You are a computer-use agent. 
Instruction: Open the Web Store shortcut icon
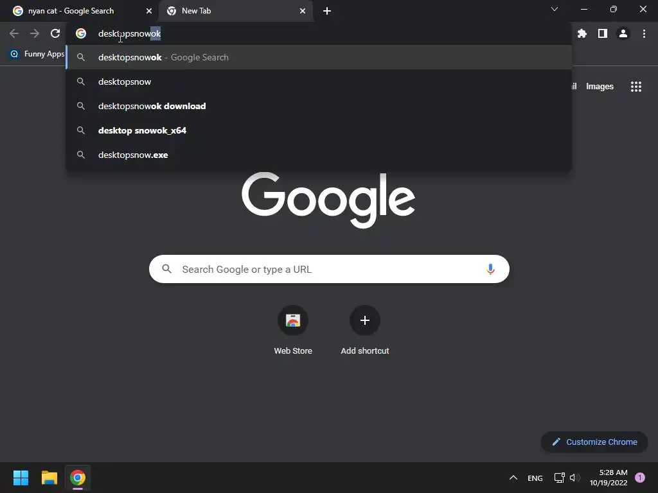pos(293,320)
